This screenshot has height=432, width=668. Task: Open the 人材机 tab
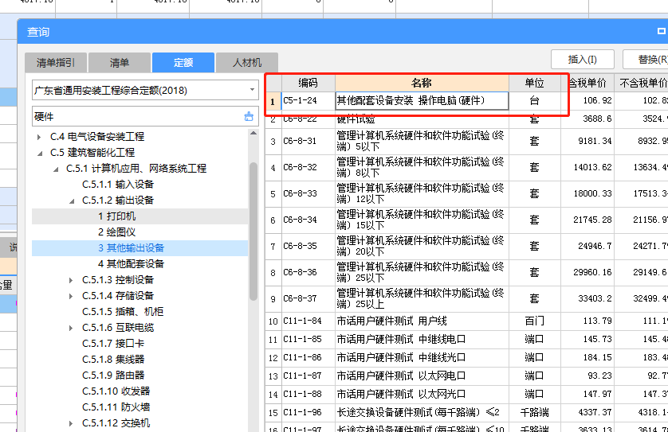coord(247,63)
